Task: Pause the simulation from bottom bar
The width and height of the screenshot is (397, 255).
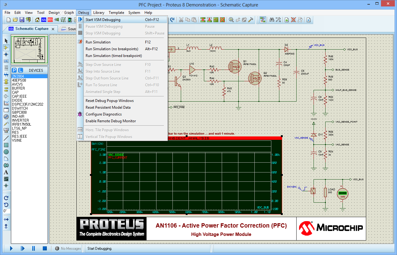Action: [x=34, y=248]
